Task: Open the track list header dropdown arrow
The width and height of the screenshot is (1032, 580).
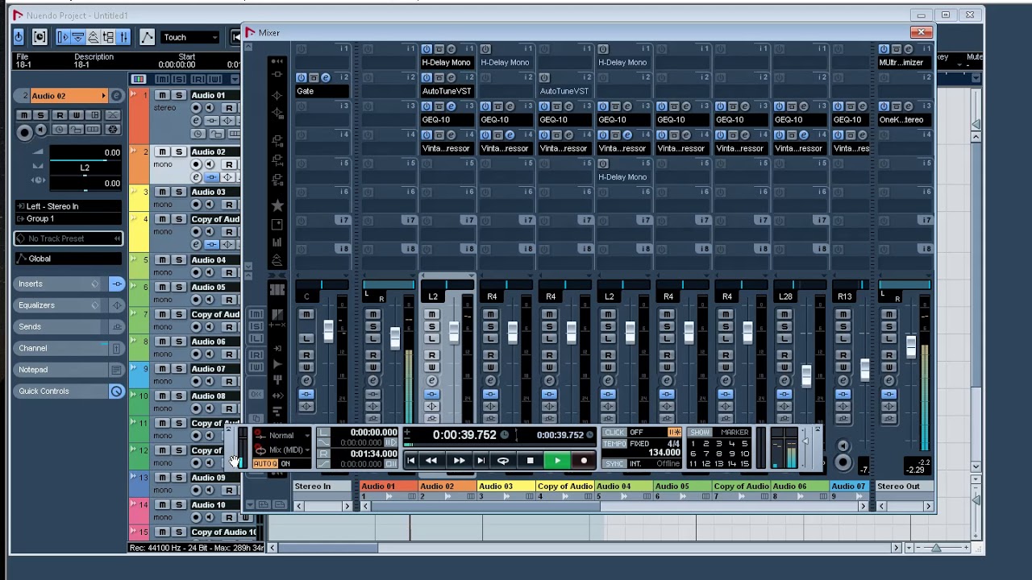Action: click(x=235, y=79)
